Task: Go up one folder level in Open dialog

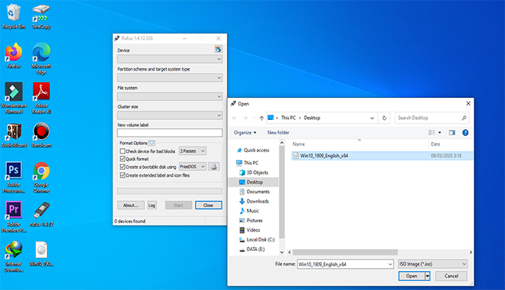Action: click(261, 118)
